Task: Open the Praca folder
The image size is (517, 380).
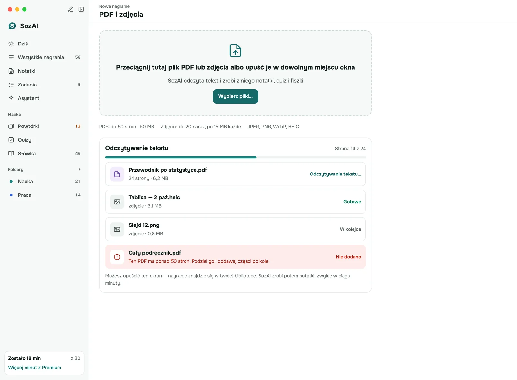Action: click(x=44, y=195)
